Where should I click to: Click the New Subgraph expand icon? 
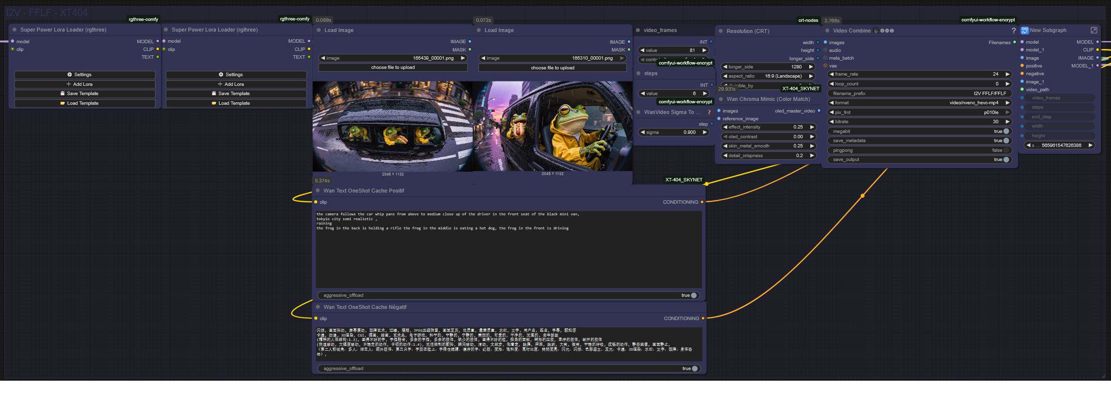point(1094,30)
